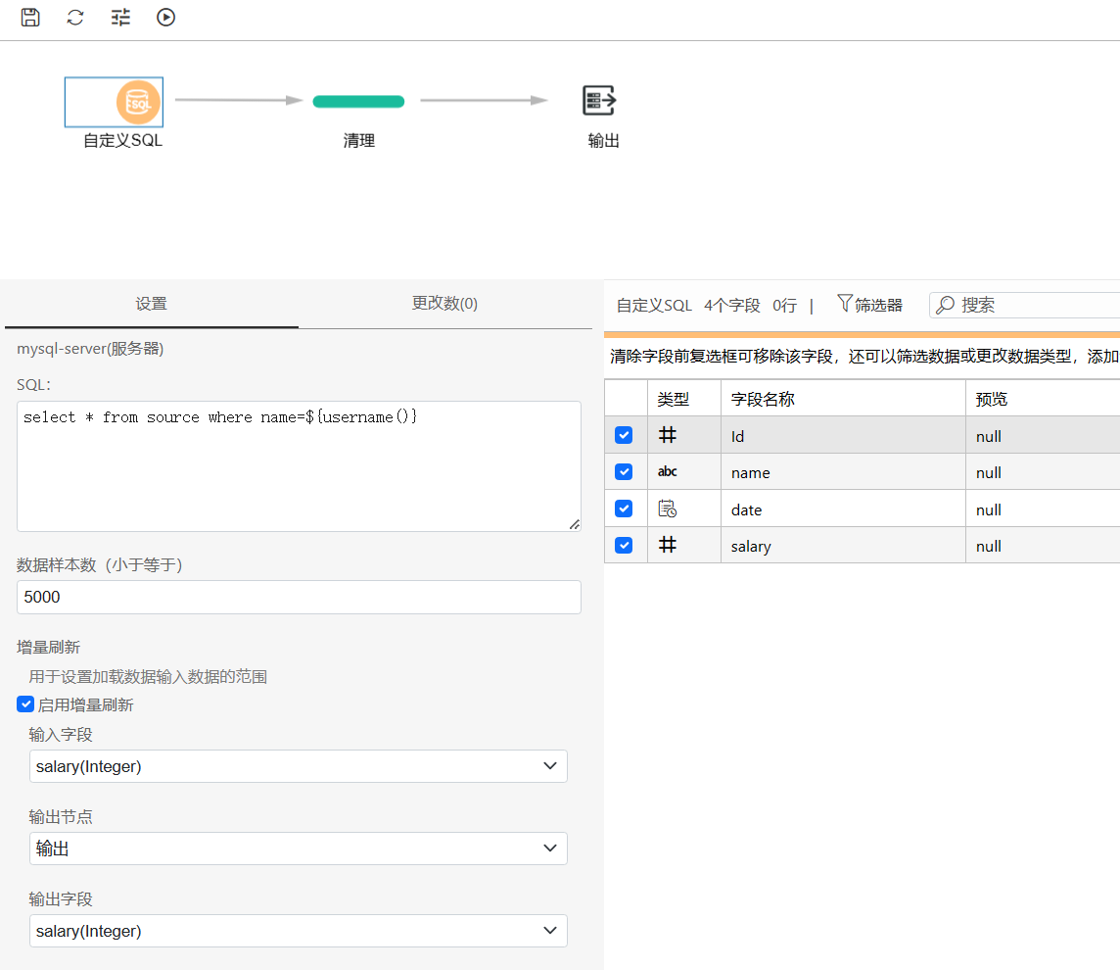This screenshot has width=1120, height=970.
Task: Uncheck the salary field checkbox
Action: [624, 546]
